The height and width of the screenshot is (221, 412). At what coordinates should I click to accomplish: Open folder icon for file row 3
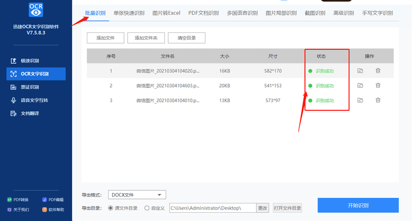click(x=360, y=100)
